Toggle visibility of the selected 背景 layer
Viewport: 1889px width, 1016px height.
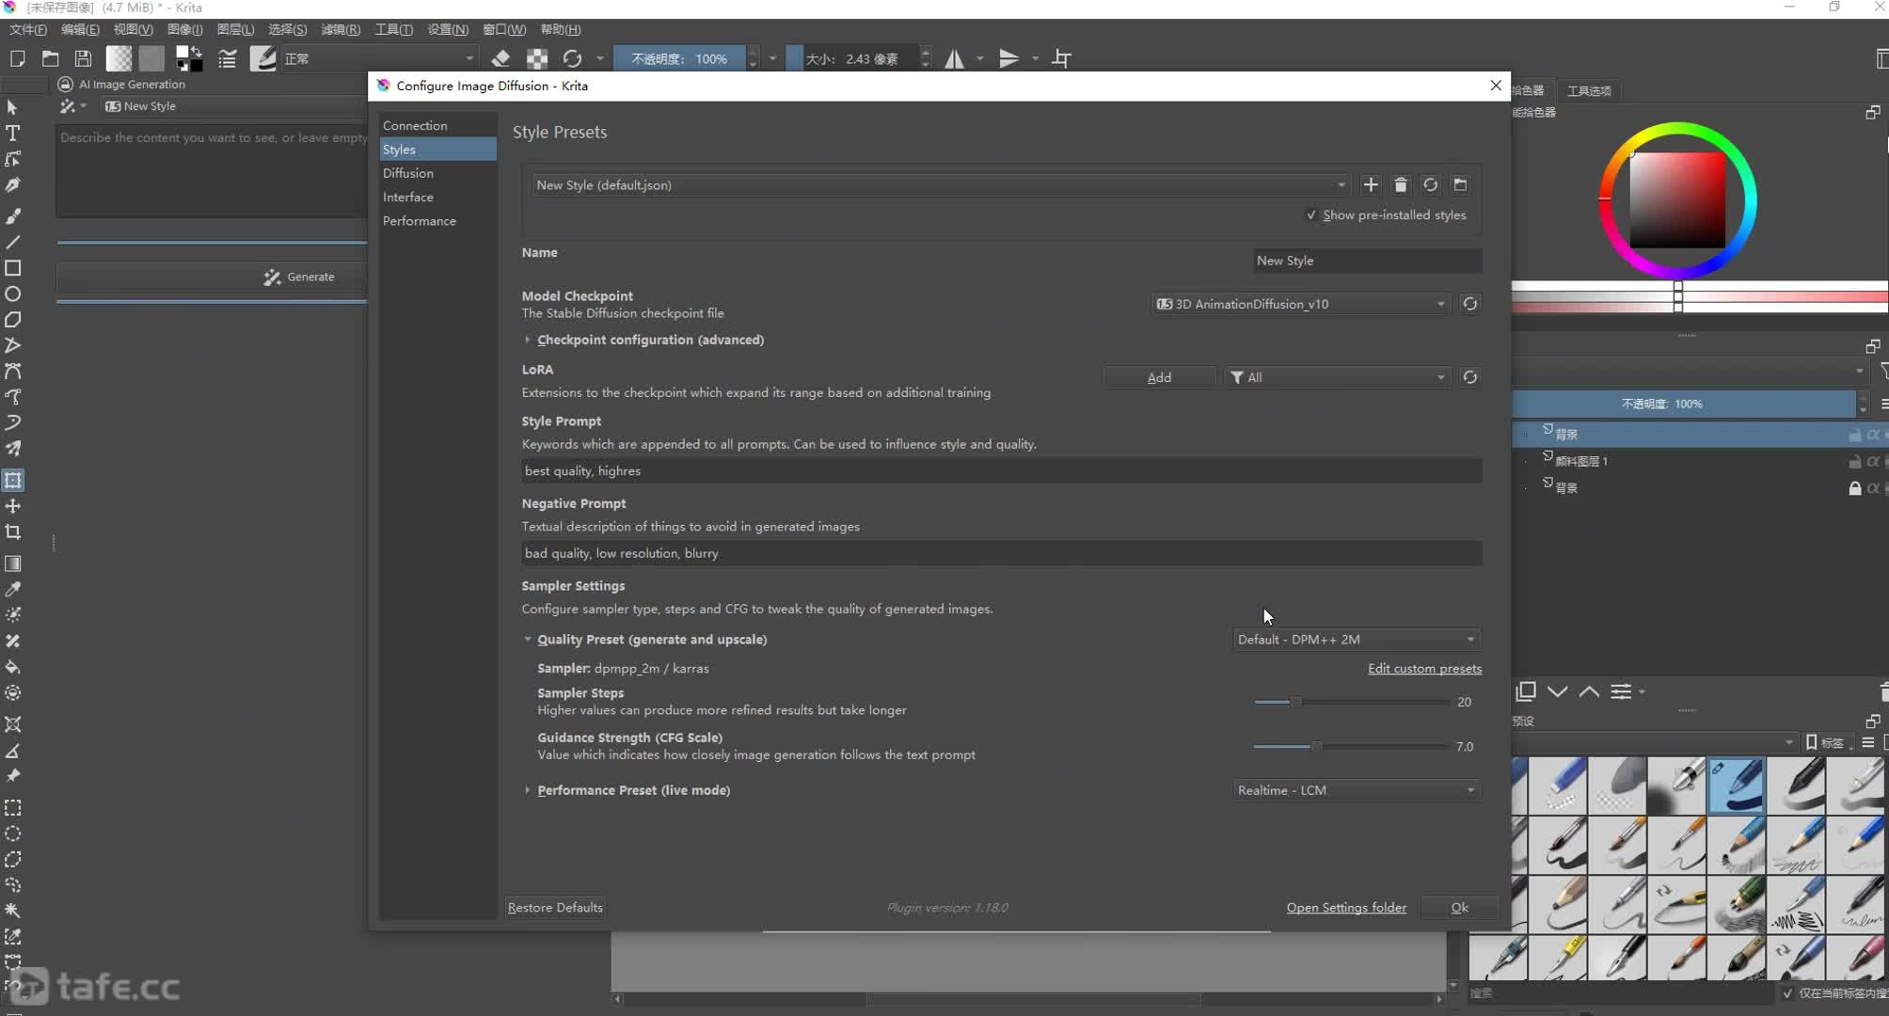click(1526, 435)
